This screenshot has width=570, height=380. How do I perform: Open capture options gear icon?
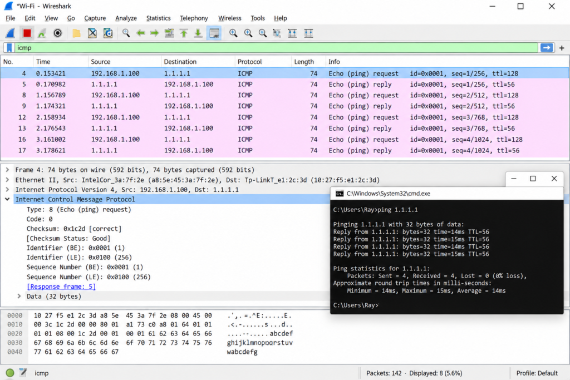tap(57, 33)
